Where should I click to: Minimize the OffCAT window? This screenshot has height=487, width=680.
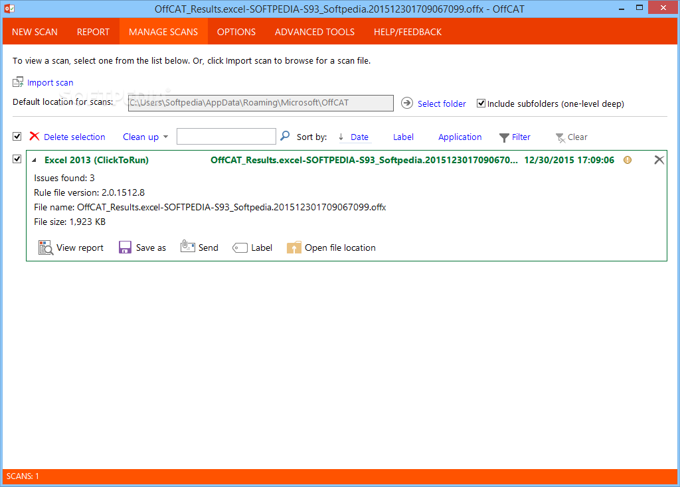622,8
